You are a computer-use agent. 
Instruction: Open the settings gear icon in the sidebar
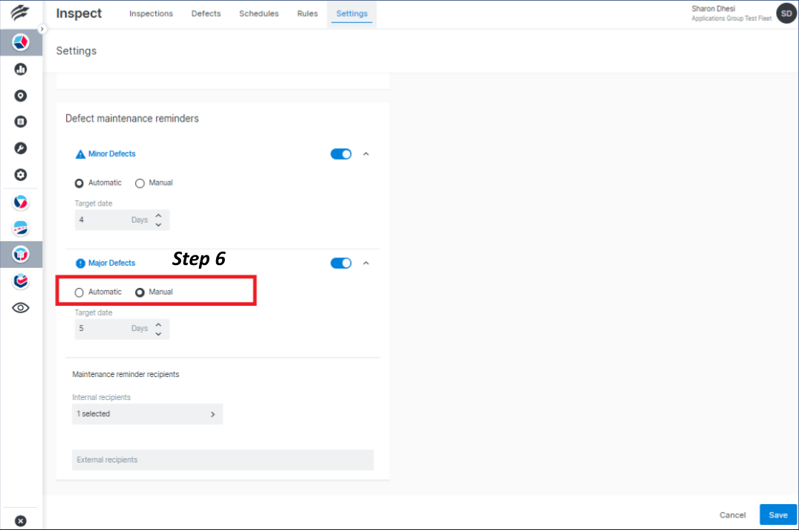20,174
